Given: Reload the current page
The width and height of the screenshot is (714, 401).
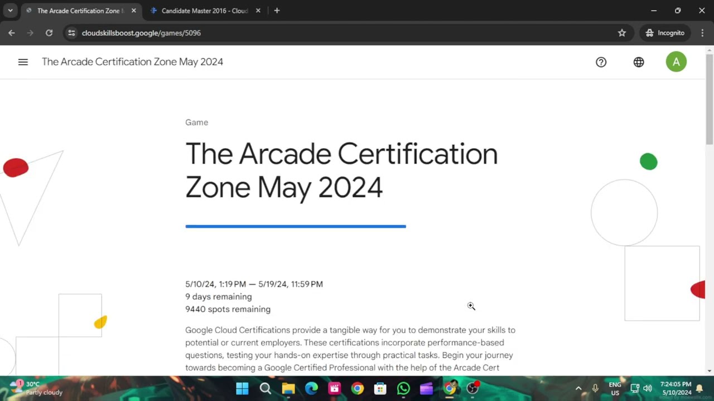Looking at the screenshot, I should tap(49, 33).
